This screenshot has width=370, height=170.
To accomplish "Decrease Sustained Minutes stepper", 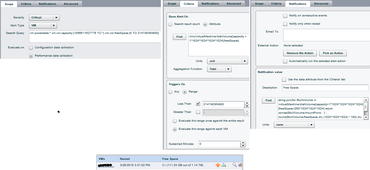I will [x=243, y=146].
